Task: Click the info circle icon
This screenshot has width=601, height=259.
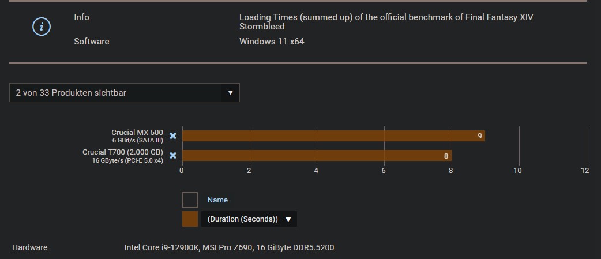Action: pyautogui.click(x=42, y=27)
